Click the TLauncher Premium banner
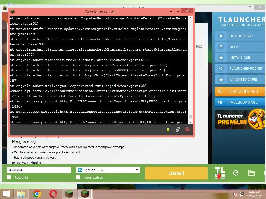Image resolution: width=266 pixels, height=199 pixels. pyautogui.click(x=240, y=119)
